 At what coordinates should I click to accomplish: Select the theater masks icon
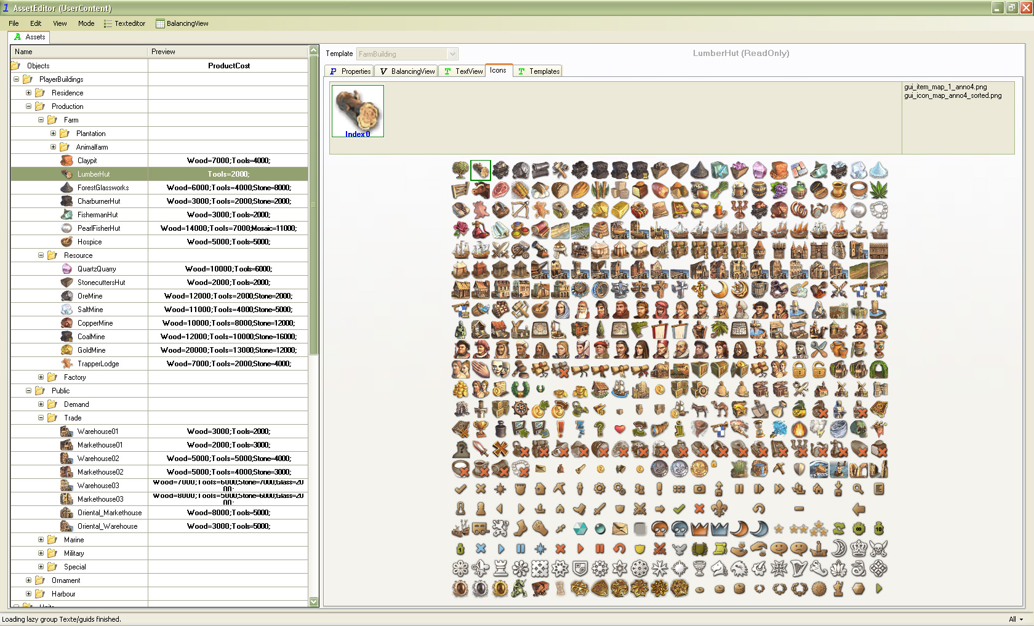[500, 369]
